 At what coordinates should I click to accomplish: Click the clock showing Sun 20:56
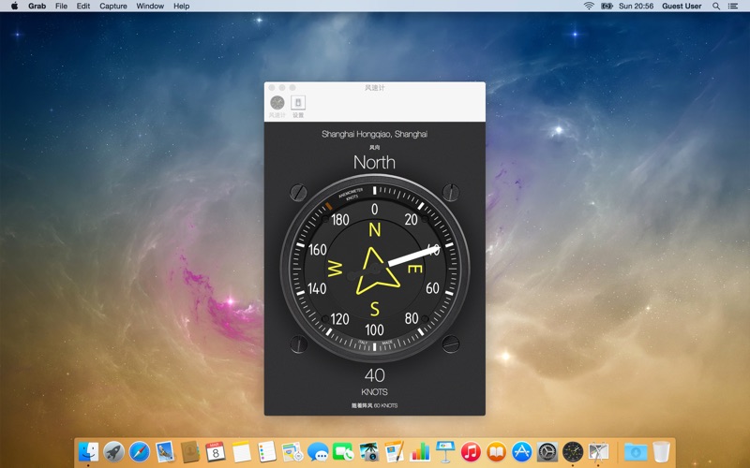tap(637, 6)
